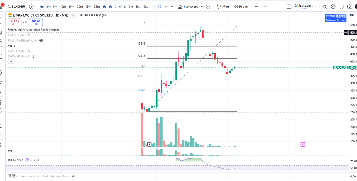
Task: Open the earnings E marker below the candles
Action: [x=149, y=145]
